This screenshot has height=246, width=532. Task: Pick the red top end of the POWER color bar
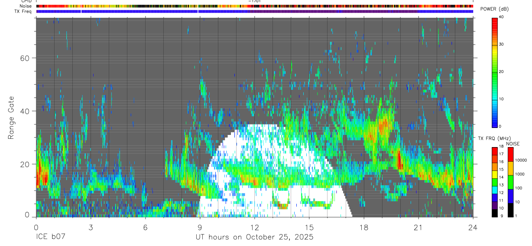pyautogui.click(x=495, y=22)
